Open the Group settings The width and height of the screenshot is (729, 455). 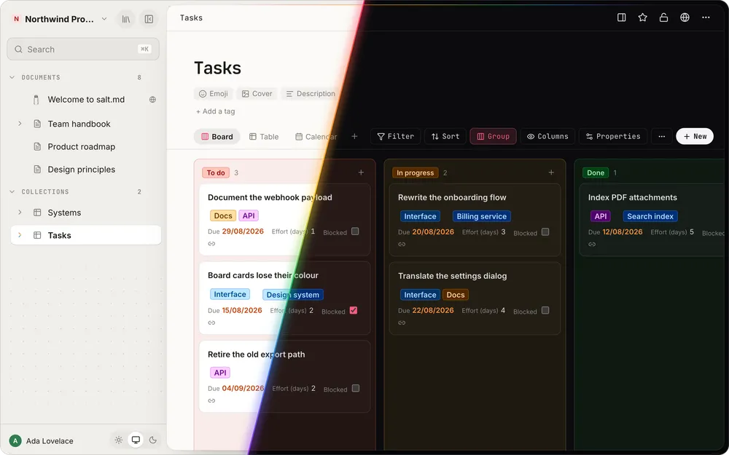(494, 137)
